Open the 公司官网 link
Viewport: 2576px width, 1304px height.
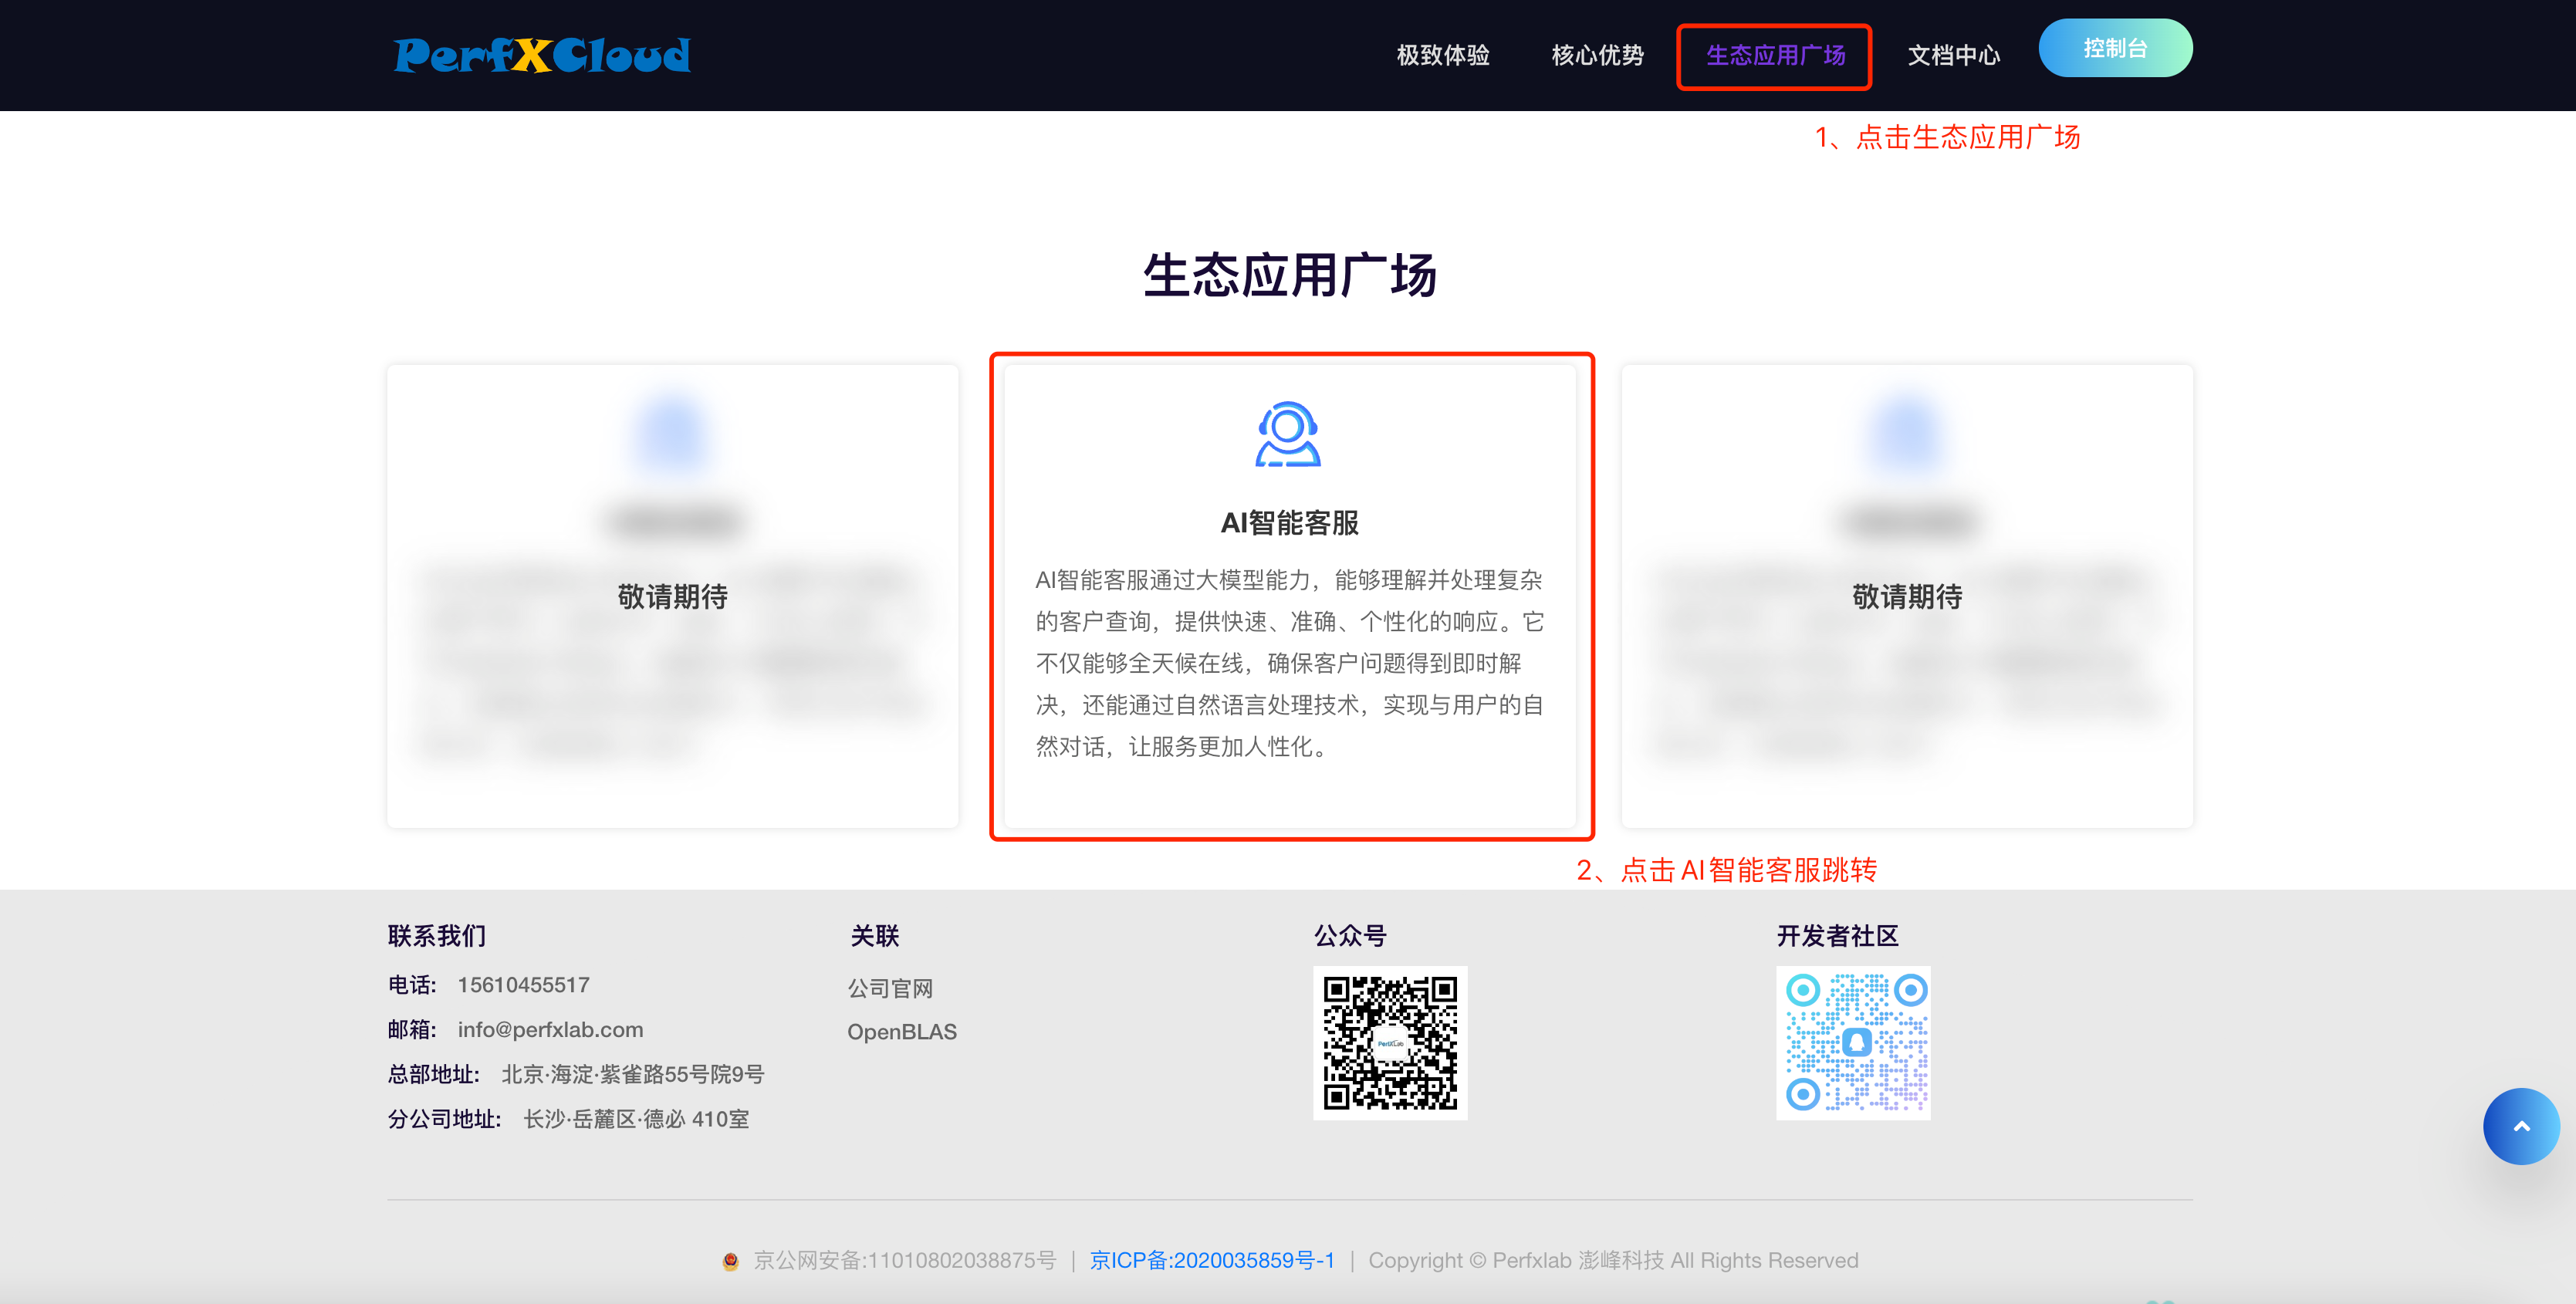[890, 988]
